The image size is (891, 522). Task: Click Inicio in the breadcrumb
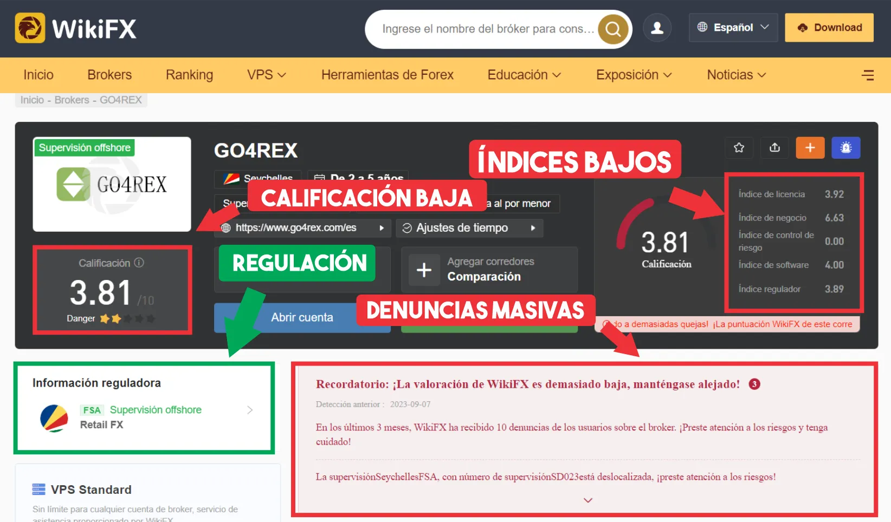point(32,100)
